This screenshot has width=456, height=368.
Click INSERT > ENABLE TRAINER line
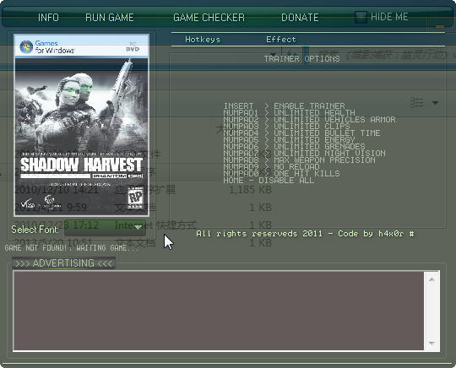(284, 106)
